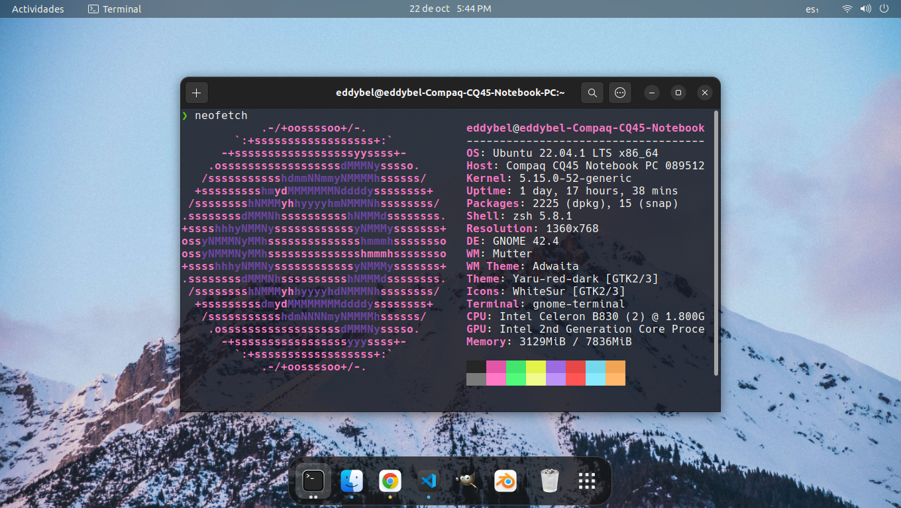Click the dark red color block
Viewport: 901px width, 508px height.
tap(576, 367)
